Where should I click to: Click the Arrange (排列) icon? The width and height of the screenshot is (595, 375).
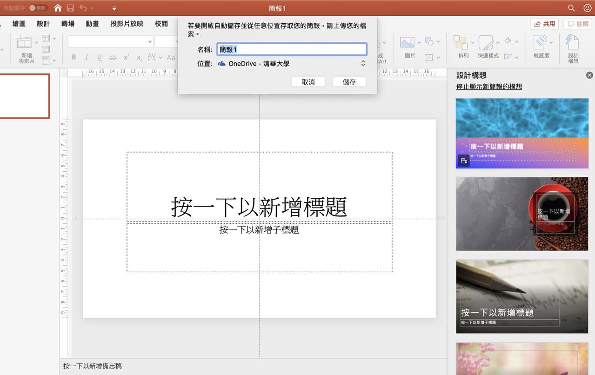pyautogui.click(x=461, y=43)
